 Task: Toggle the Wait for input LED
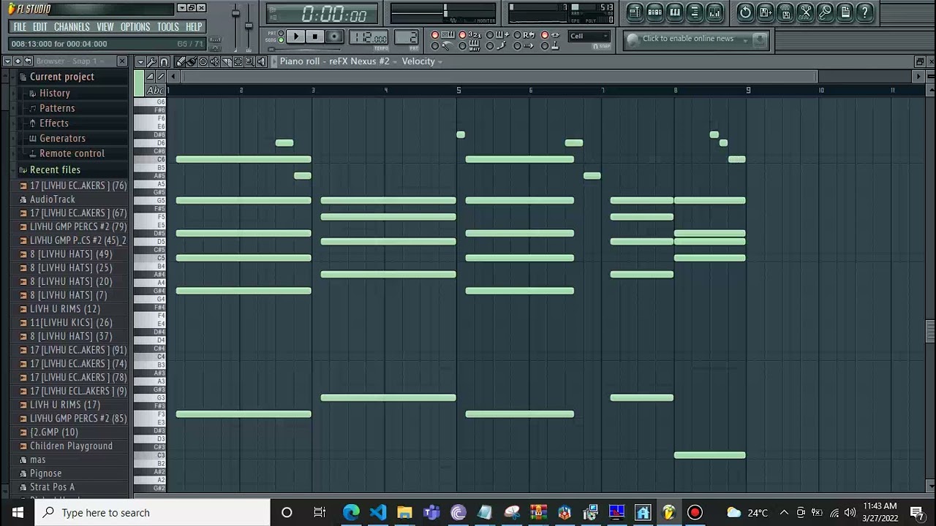pyautogui.click(x=462, y=46)
